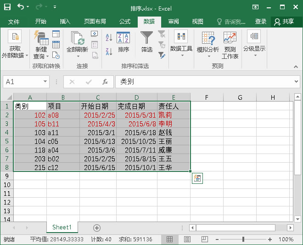Open 获取外部数据 dropdown
This screenshot has height=245, width=303.
tap(15, 45)
